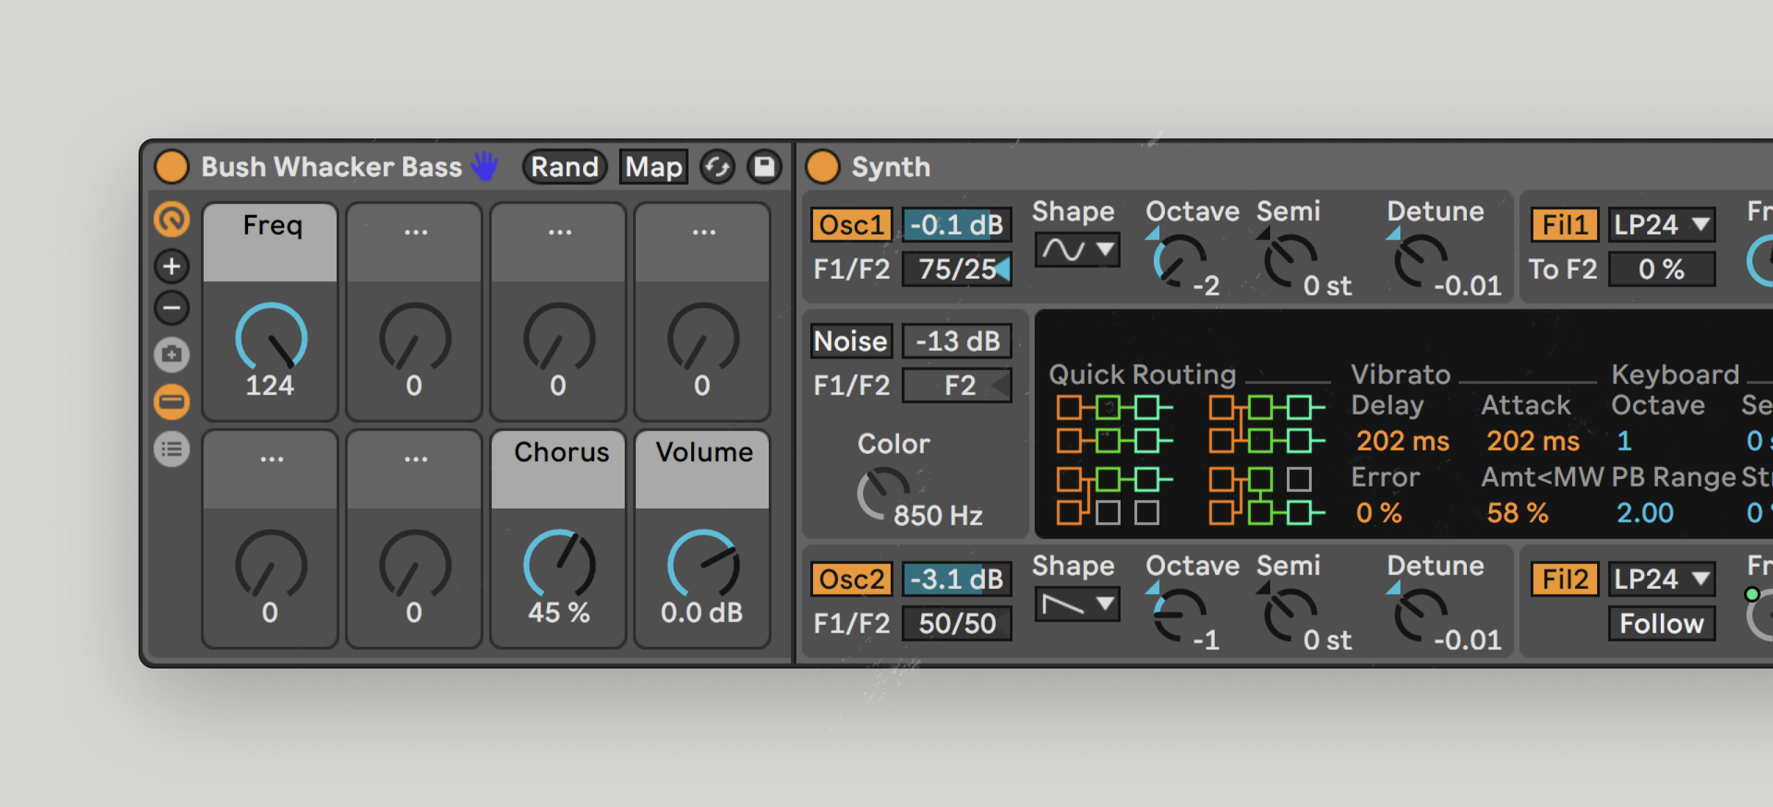Open the Fil2 LP24 filter type dropdown

[1661, 579]
